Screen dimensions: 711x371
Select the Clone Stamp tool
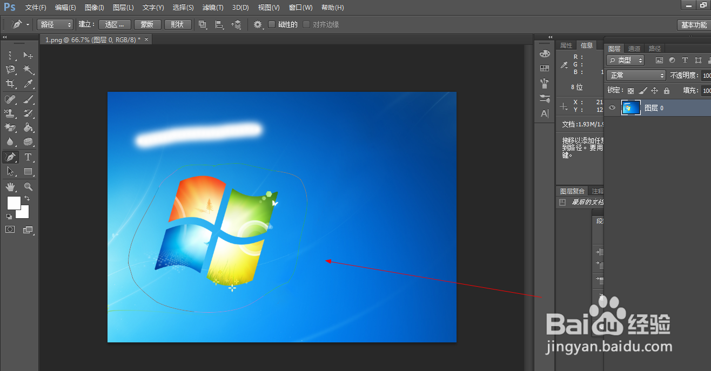click(10, 113)
